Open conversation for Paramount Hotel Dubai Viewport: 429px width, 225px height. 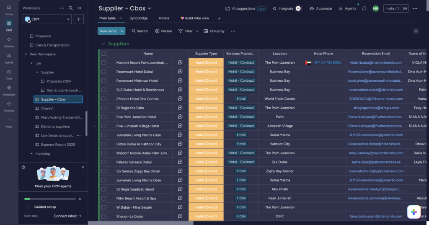(180, 72)
